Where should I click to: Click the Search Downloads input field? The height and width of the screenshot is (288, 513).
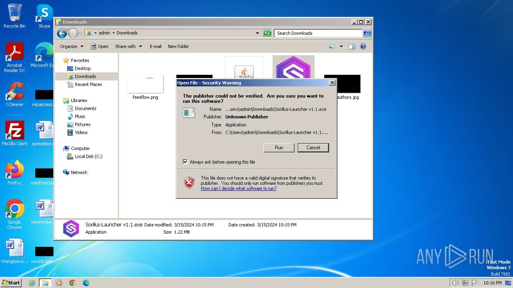click(318, 33)
